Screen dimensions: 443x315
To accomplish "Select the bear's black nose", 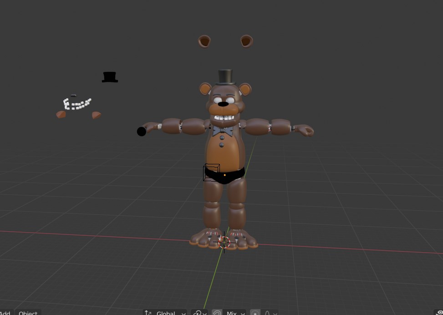I will [223, 104].
